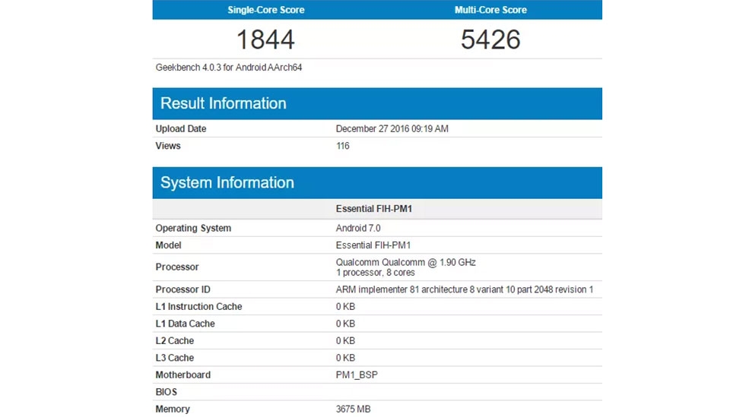The height and width of the screenshot is (417, 730).
Task: Click the single-core score value 1844
Action: pyautogui.click(x=266, y=39)
